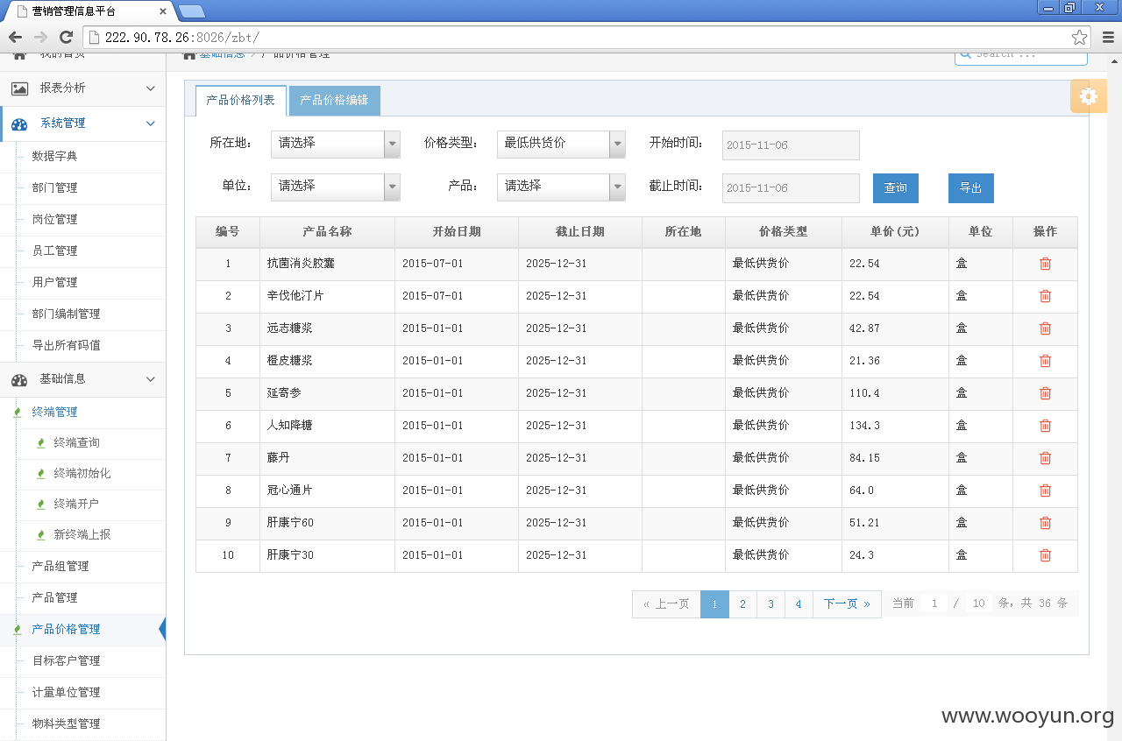Delete the 藤丹 row
Viewport: 1122px width, 741px height.
click(1045, 458)
